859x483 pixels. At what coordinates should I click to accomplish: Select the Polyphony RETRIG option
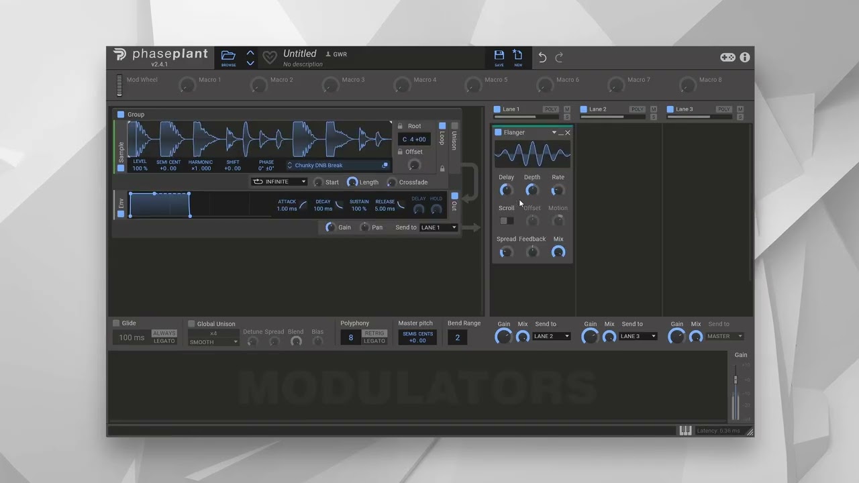point(374,333)
